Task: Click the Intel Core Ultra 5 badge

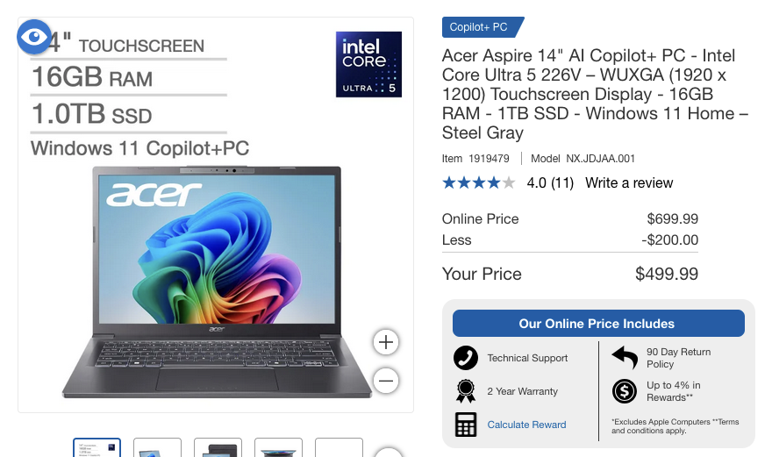Action: pos(368,65)
